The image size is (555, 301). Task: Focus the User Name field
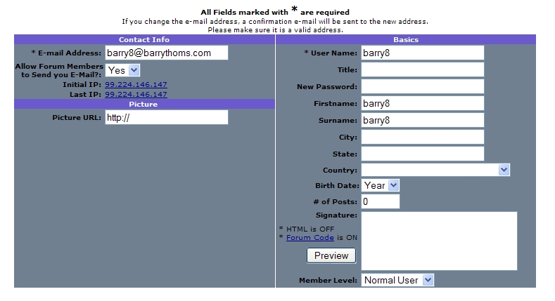tap(423, 53)
